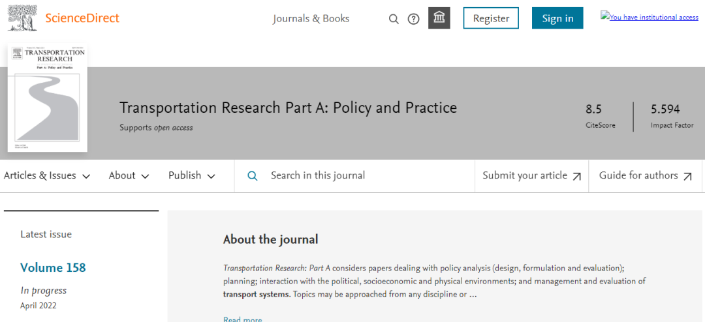The image size is (705, 322).
Task: Click arrow icon next to Submit your article
Action: (x=576, y=176)
